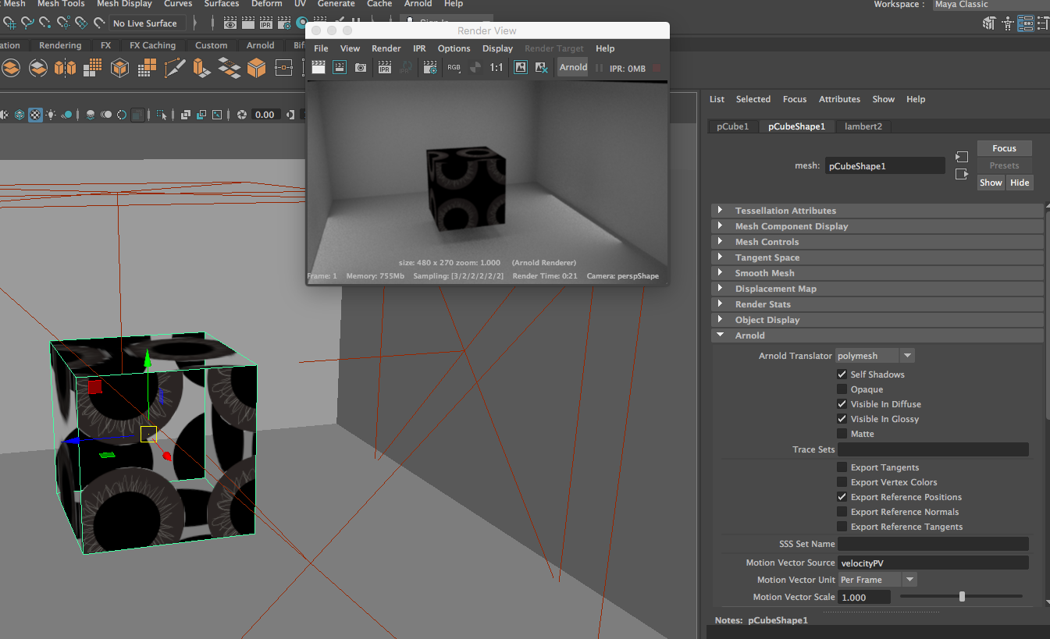Click the Mirror icon on the shelf
The image size is (1050, 639).
(x=66, y=69)
